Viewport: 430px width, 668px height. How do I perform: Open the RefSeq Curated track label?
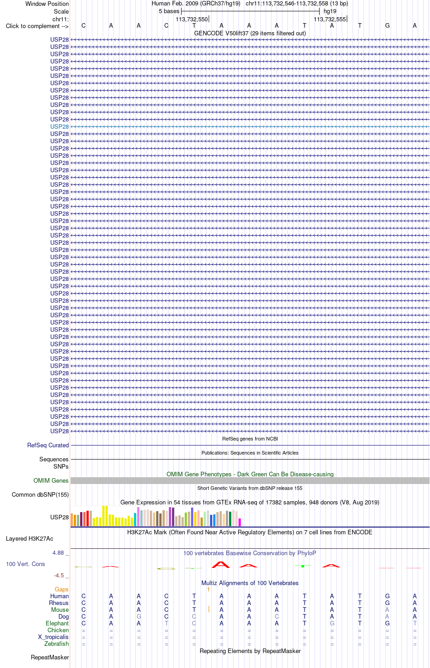[x=48, y=445]
